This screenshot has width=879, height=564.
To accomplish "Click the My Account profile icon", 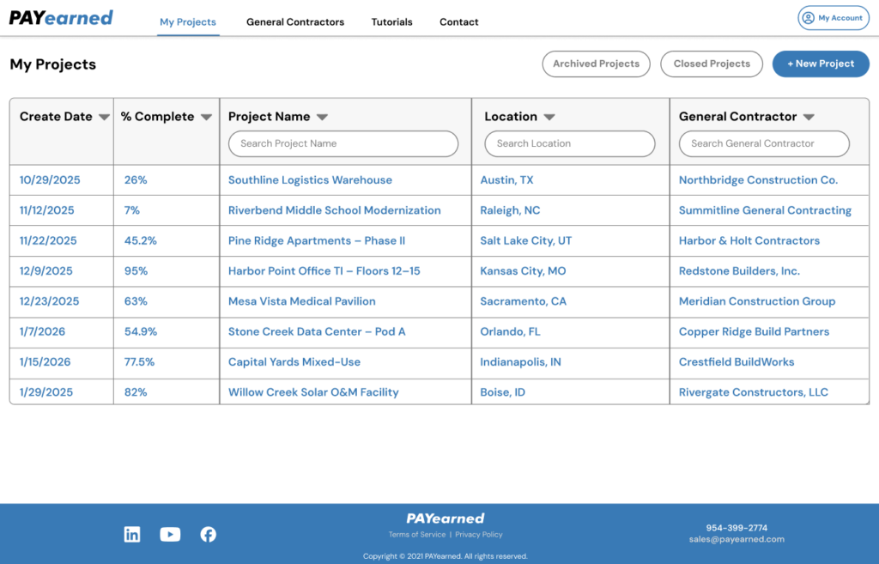I will click(x=807, y=18).
